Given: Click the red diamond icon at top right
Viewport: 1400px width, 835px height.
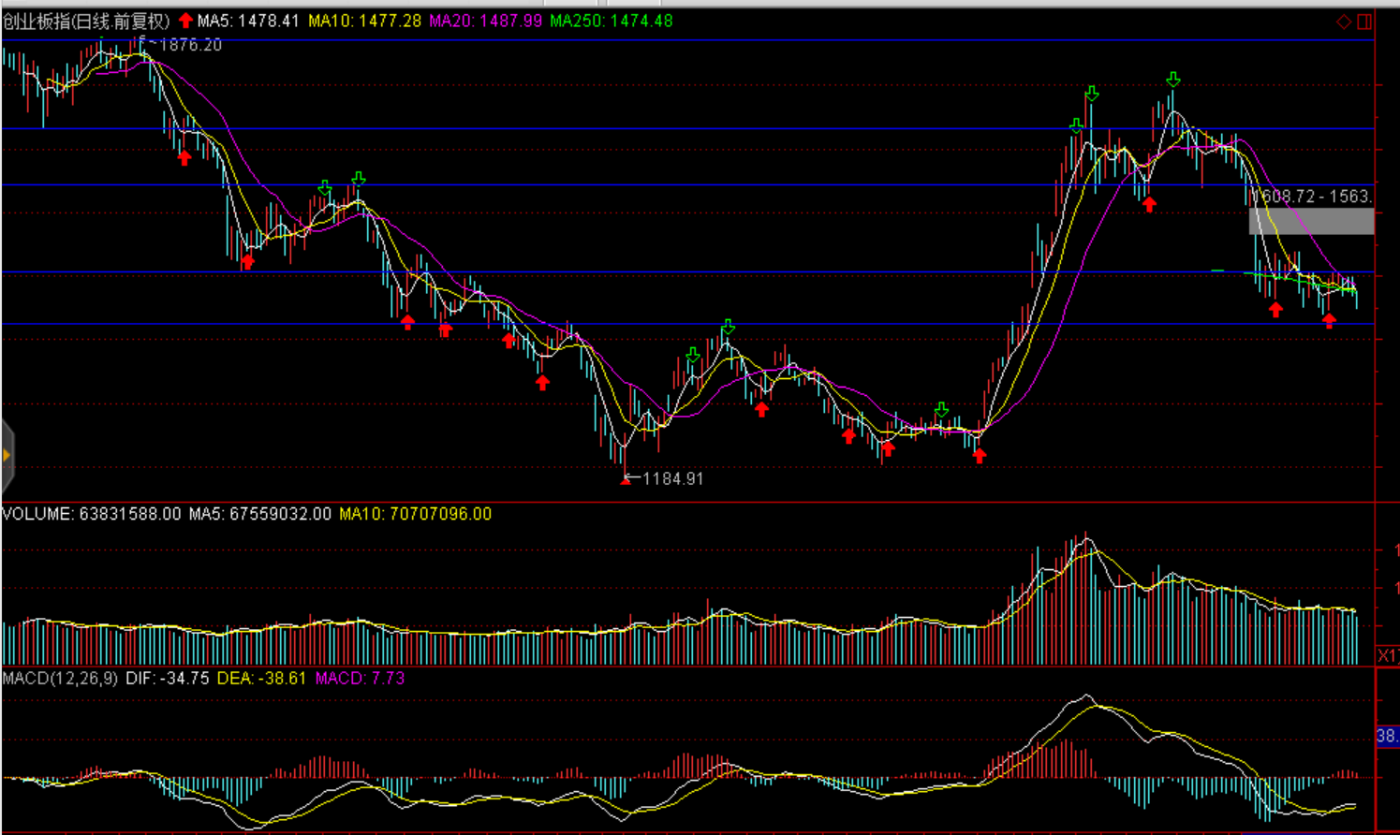Looking at the screenshot, I should 1344,22.
